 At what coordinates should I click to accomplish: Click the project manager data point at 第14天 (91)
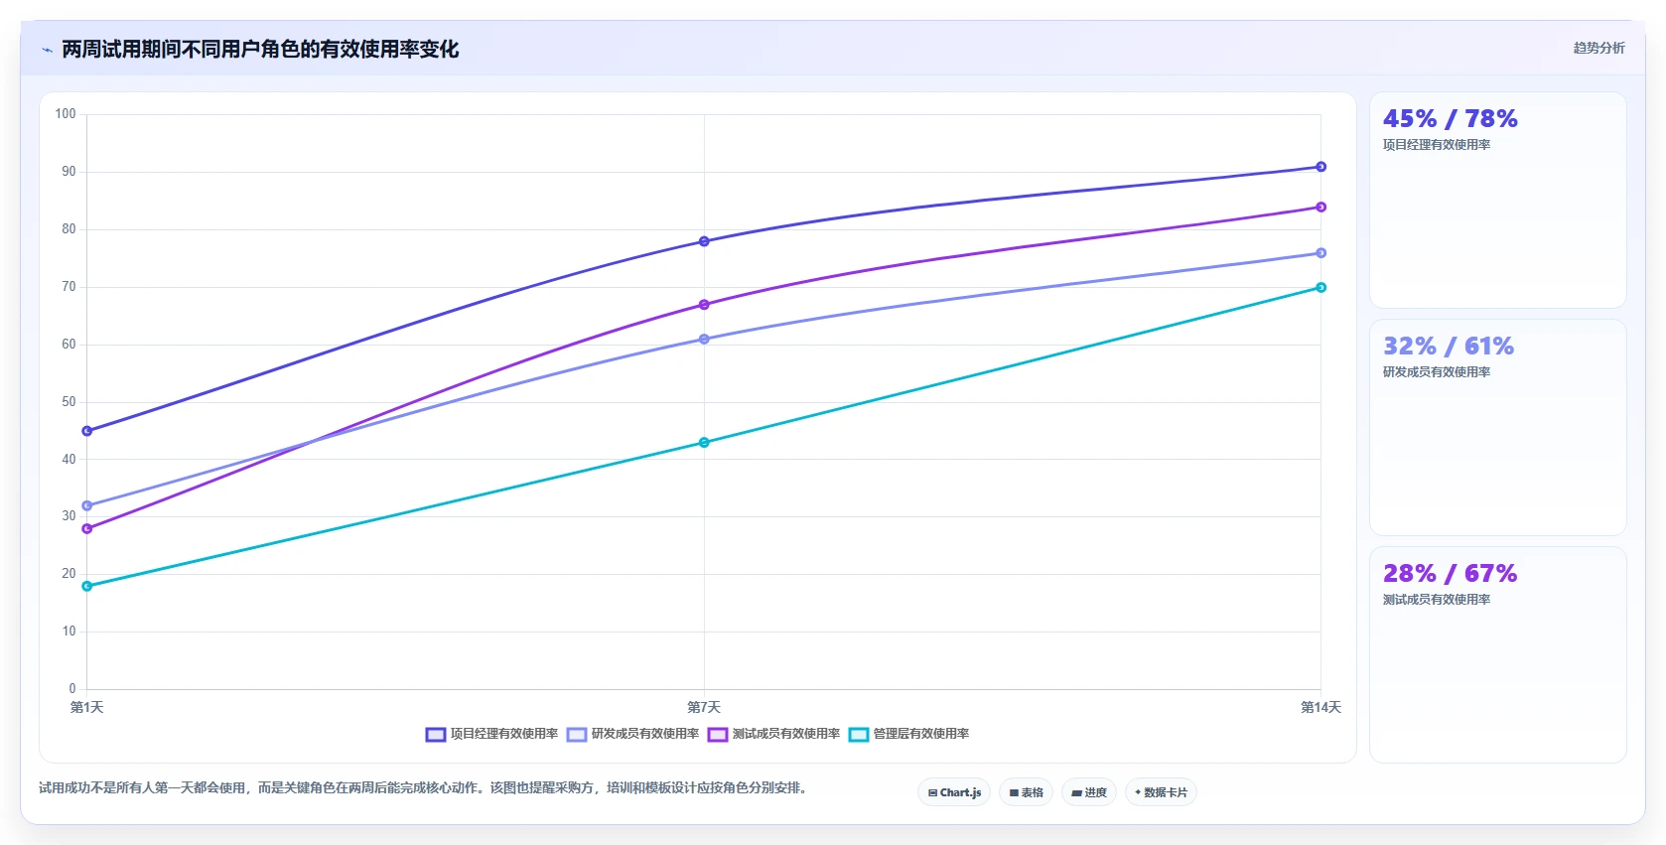click(x=1320, y=167)
